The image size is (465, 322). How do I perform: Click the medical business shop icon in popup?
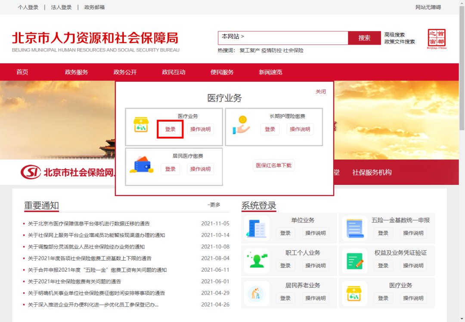coord(141,125)
